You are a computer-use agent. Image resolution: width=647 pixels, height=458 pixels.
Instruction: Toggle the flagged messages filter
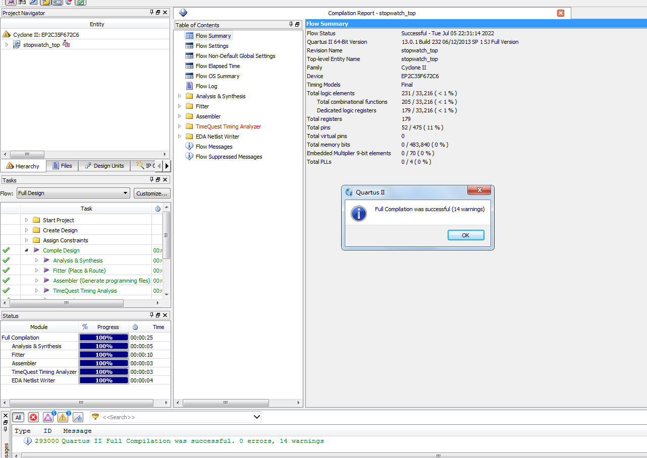click(x=78, y=417)
